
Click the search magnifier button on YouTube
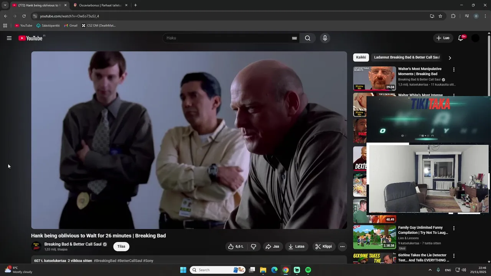tap(308, 38)
